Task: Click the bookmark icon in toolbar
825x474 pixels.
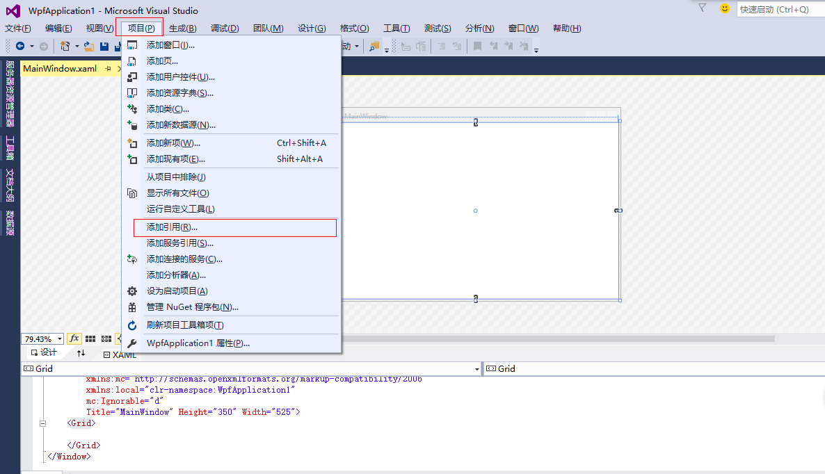Action: pyautogui.click(x=477, y=47)
